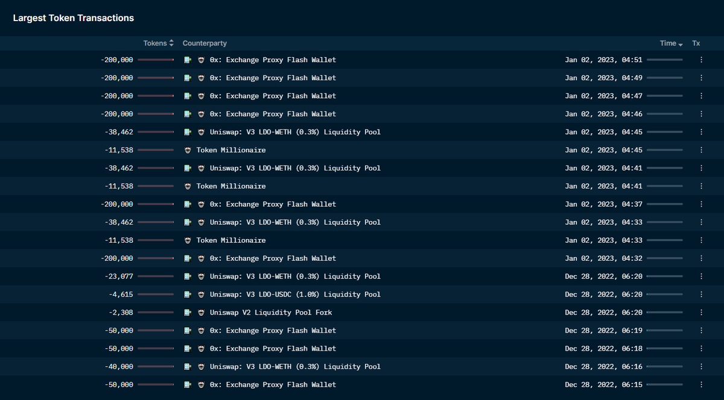Open the three-dot menu for the Dec 28 06:15 row
The width and height of the screenshot is (724, 400).
tap(701, 385)
